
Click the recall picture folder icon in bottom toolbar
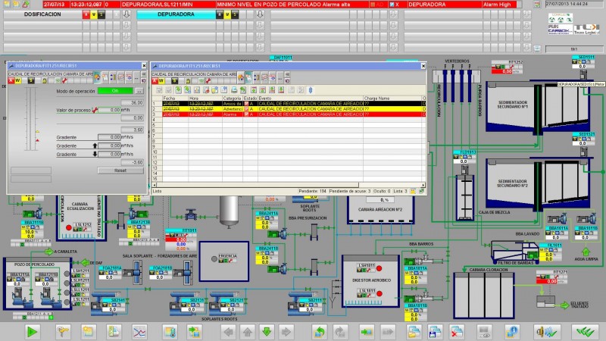pos(414,332)
